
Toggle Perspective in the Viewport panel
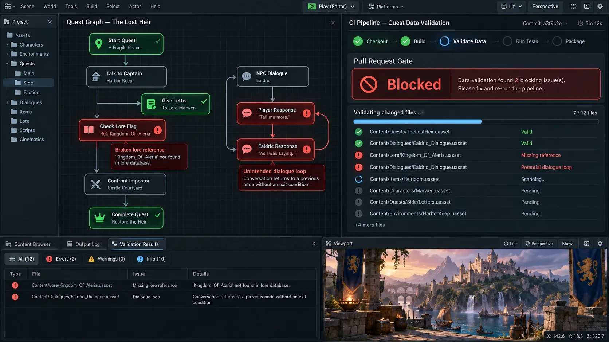pyautogui.click(x=539, y=244)
